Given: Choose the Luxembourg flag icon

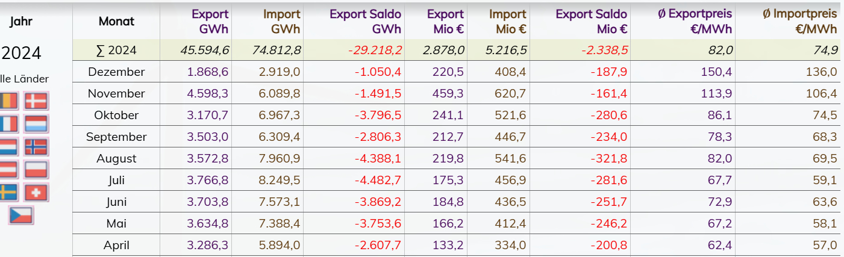Looking at the screenshot, I should (x=36, y=124).
